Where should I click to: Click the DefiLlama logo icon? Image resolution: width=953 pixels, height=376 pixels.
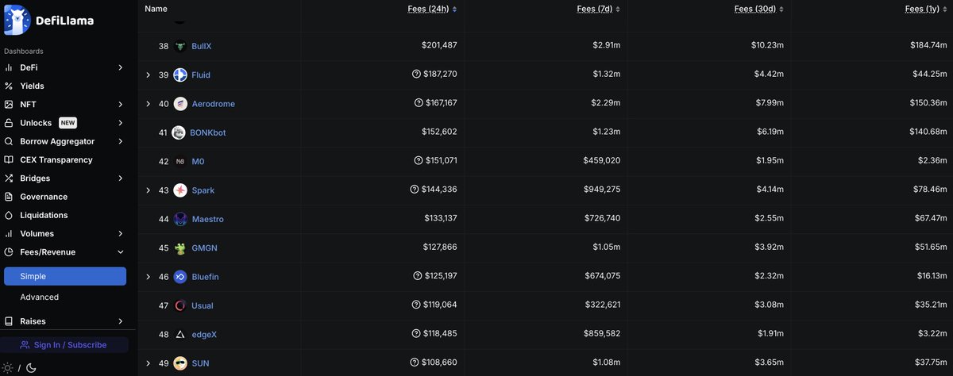tap(17, 20)
